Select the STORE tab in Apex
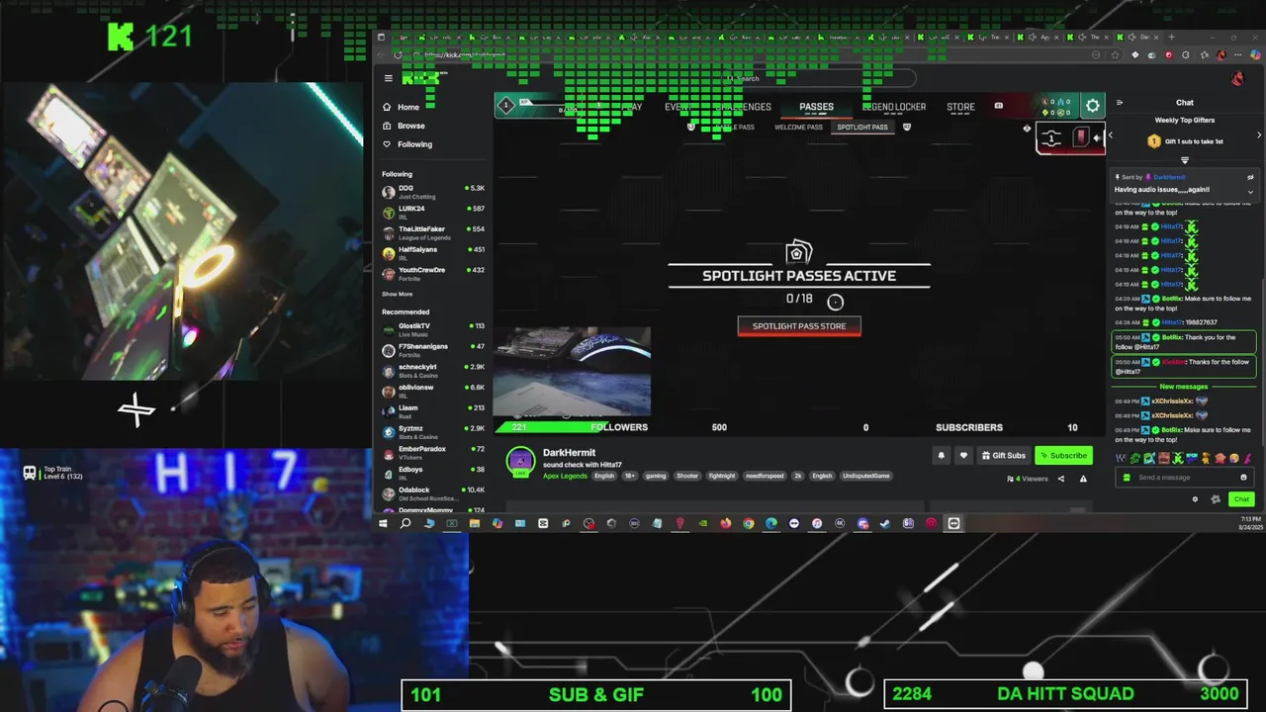1266x712 pixels. coord(960,107)
